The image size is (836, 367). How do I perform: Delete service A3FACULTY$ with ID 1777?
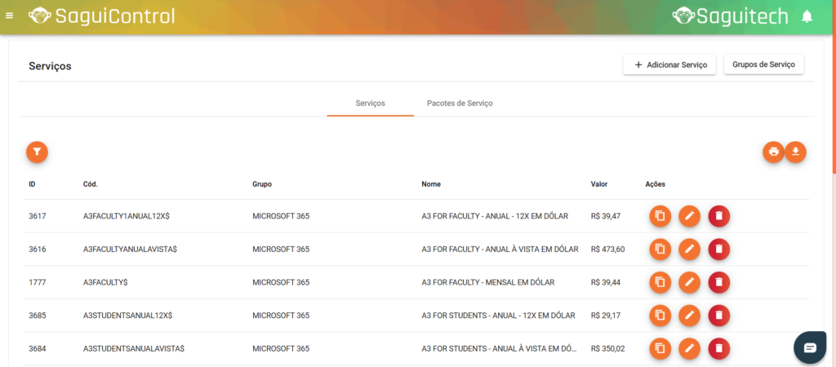click(718, 282)
